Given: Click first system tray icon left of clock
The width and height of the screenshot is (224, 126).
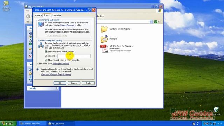Looking at the screenshot, I should [x=204, y=124].
